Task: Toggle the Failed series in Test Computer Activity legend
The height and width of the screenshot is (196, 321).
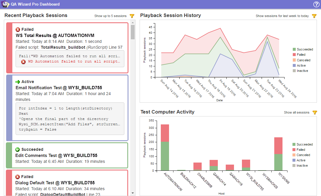Action: [301, 150]
